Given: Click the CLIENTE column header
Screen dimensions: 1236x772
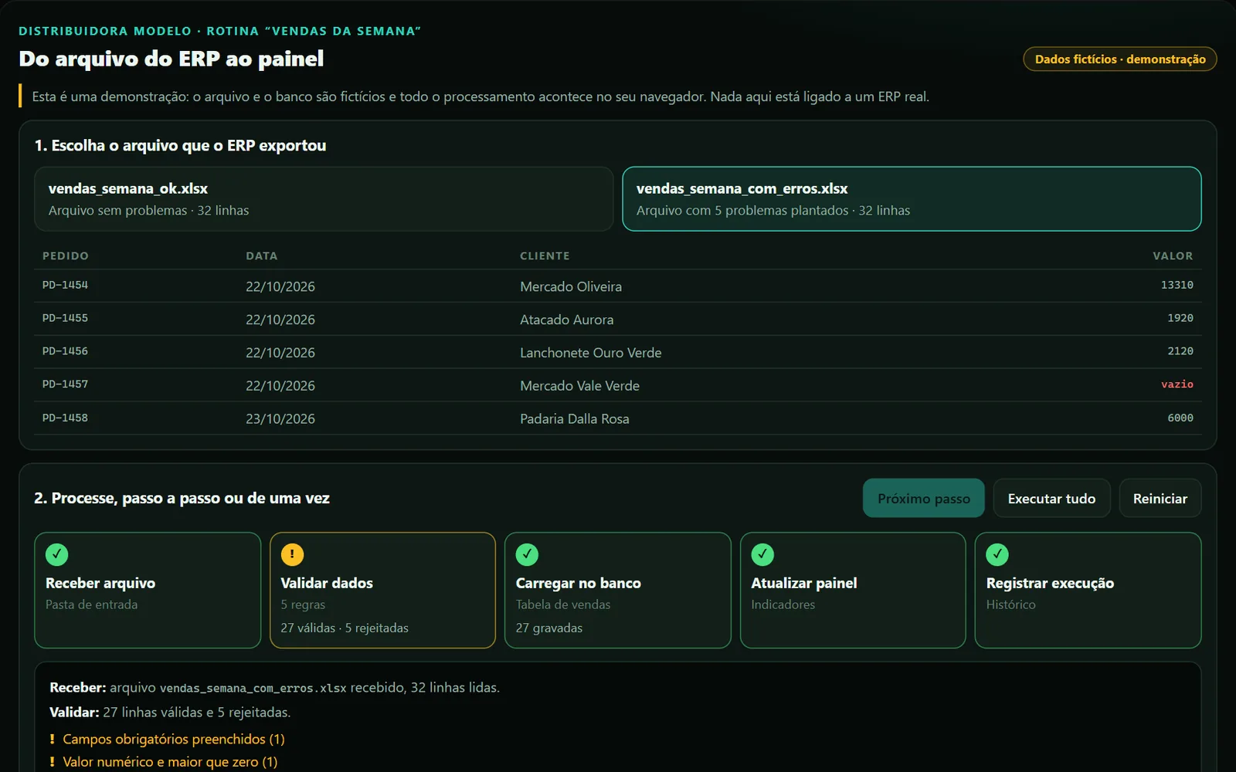Looking at the screenshot, I should click(545, 256).
